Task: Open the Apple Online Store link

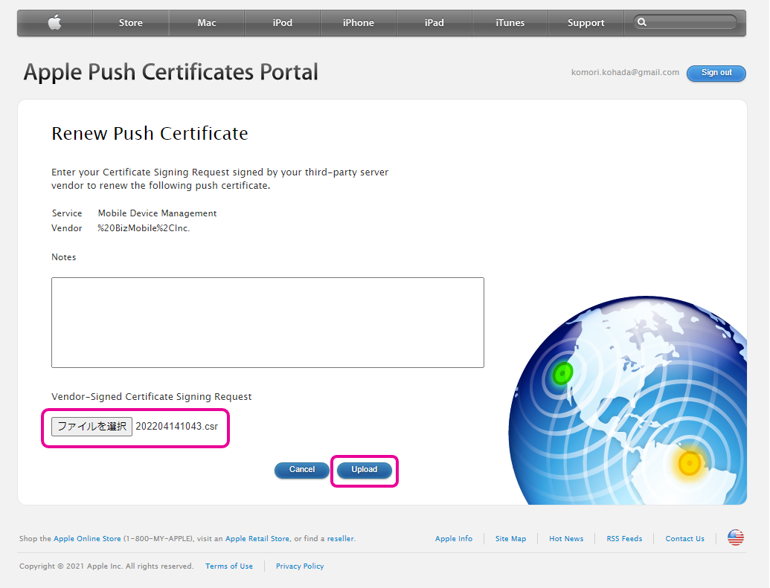Action: [87, 539]
